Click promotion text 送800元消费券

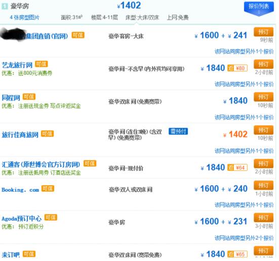35,73
